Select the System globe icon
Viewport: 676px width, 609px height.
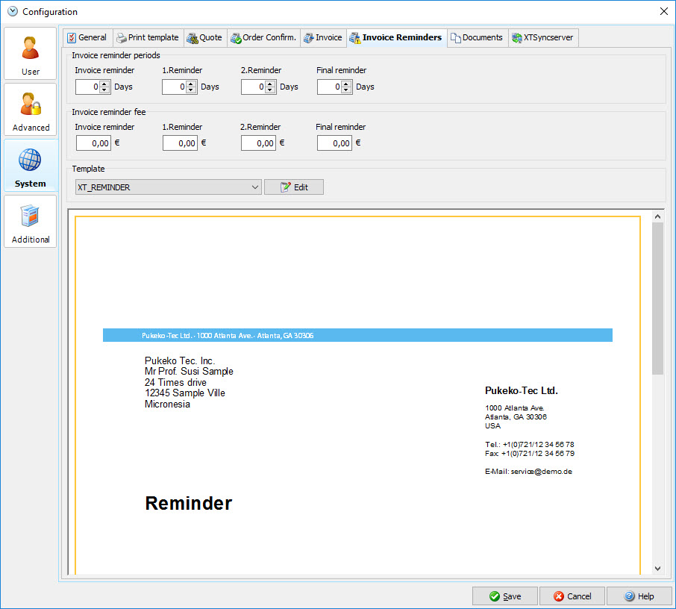coord(30,160)
